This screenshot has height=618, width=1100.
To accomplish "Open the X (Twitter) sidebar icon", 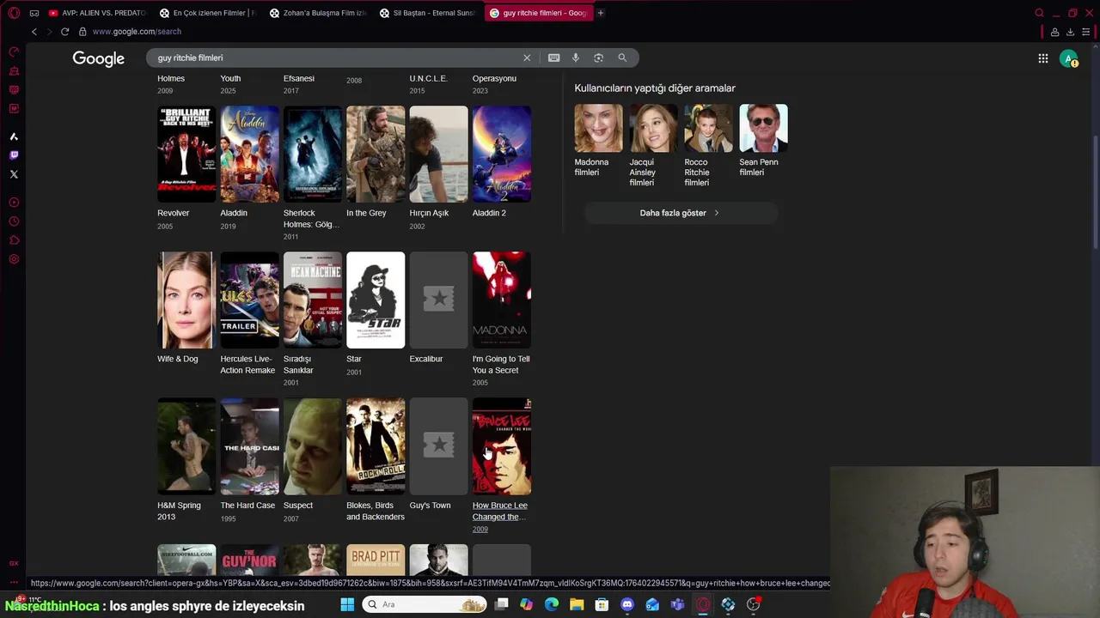I will pyautogui.click(x=14, y=174).
